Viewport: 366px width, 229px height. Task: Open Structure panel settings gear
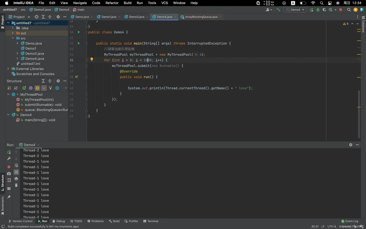(58, 81)
